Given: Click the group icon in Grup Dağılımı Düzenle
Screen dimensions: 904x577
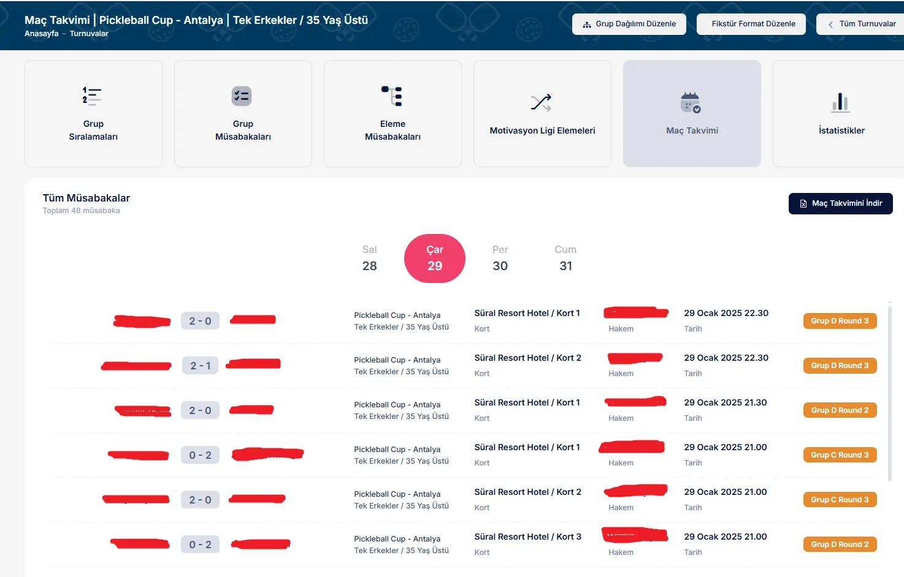Looking at the screenshot, I should pos(587,25).
